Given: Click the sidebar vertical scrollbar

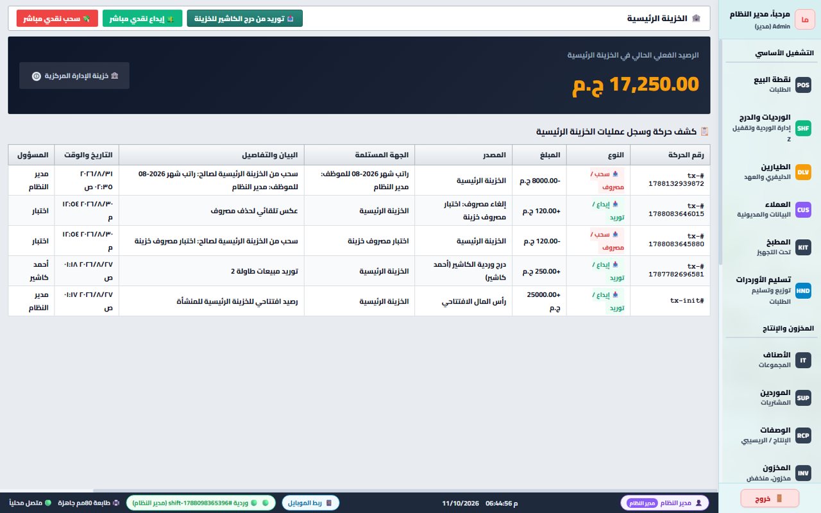Looking at the screenshot, I should pyautogui.click(x=720, y=151).
